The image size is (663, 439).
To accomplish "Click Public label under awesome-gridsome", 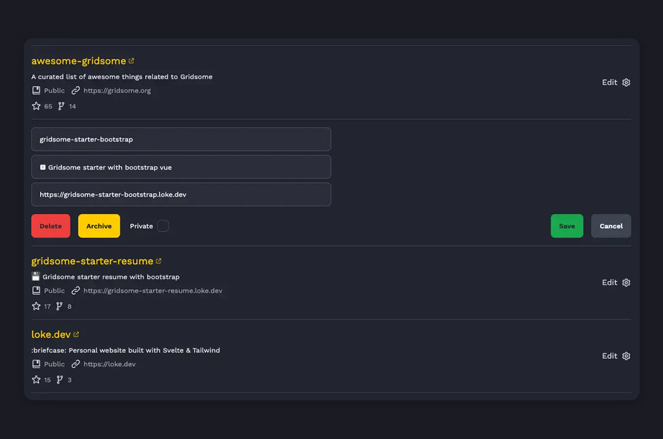I will click(x=54, y=90).
